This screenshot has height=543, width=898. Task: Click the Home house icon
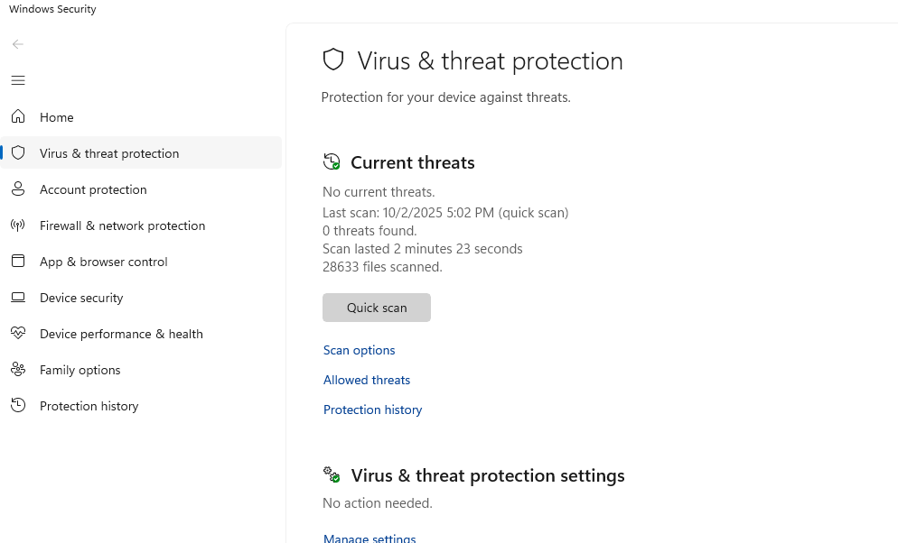point(18,117)
